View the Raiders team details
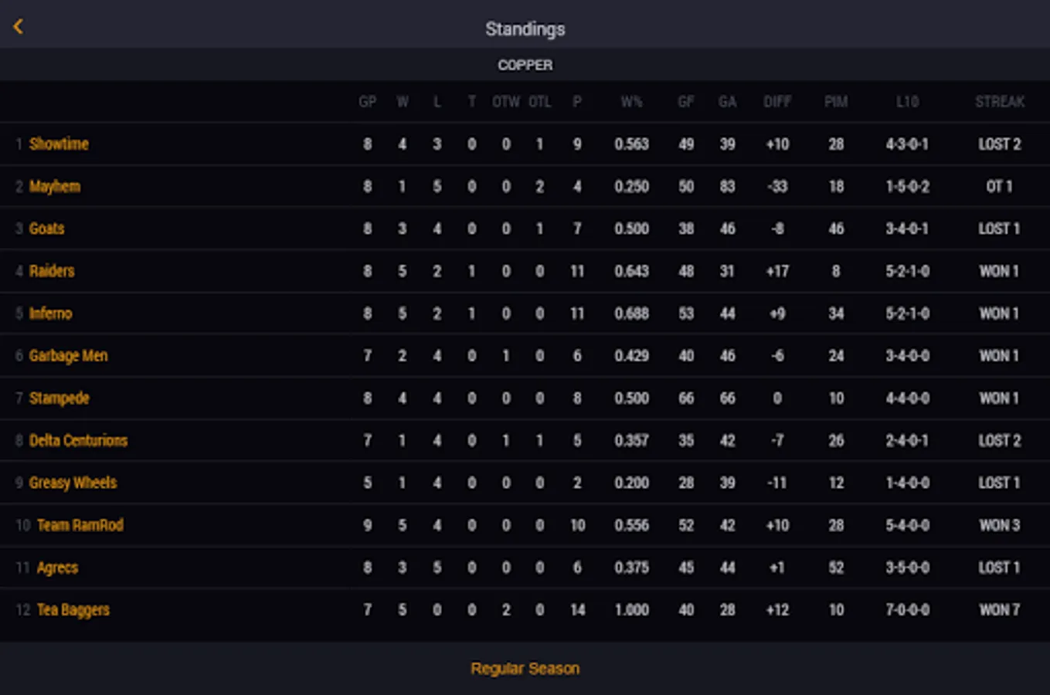Screen dimensions: 1050x695 point(52,271)
